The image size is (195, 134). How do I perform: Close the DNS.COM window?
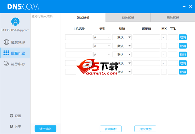pos(190,7)
